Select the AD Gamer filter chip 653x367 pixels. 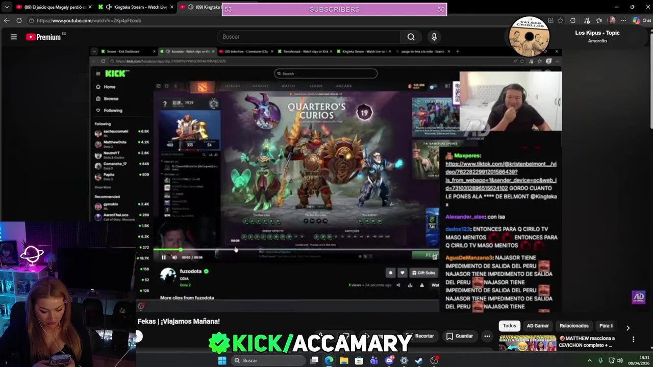pyautogui.click(x=538, y=326)
